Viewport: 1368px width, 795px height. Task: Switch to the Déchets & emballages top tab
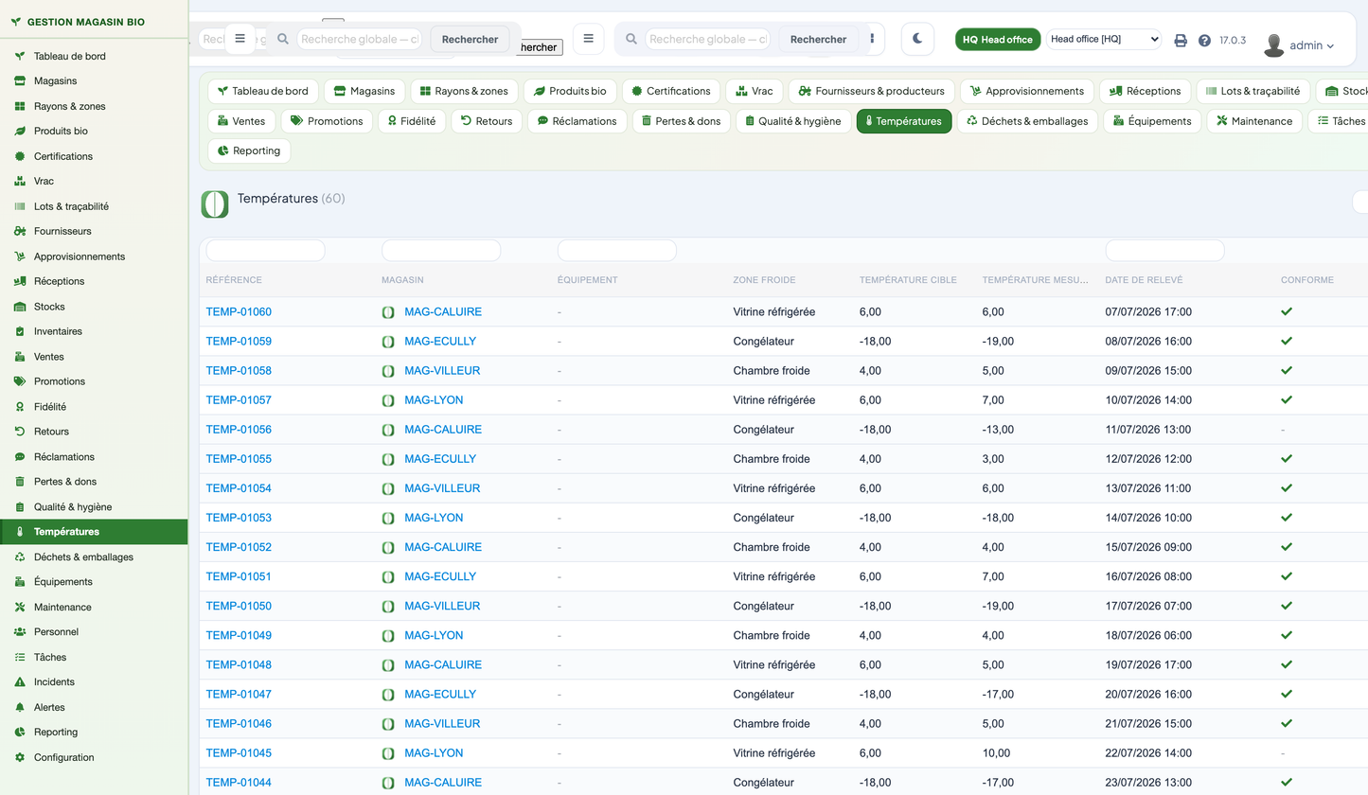pyautogui.click(x=1027, y=121)
